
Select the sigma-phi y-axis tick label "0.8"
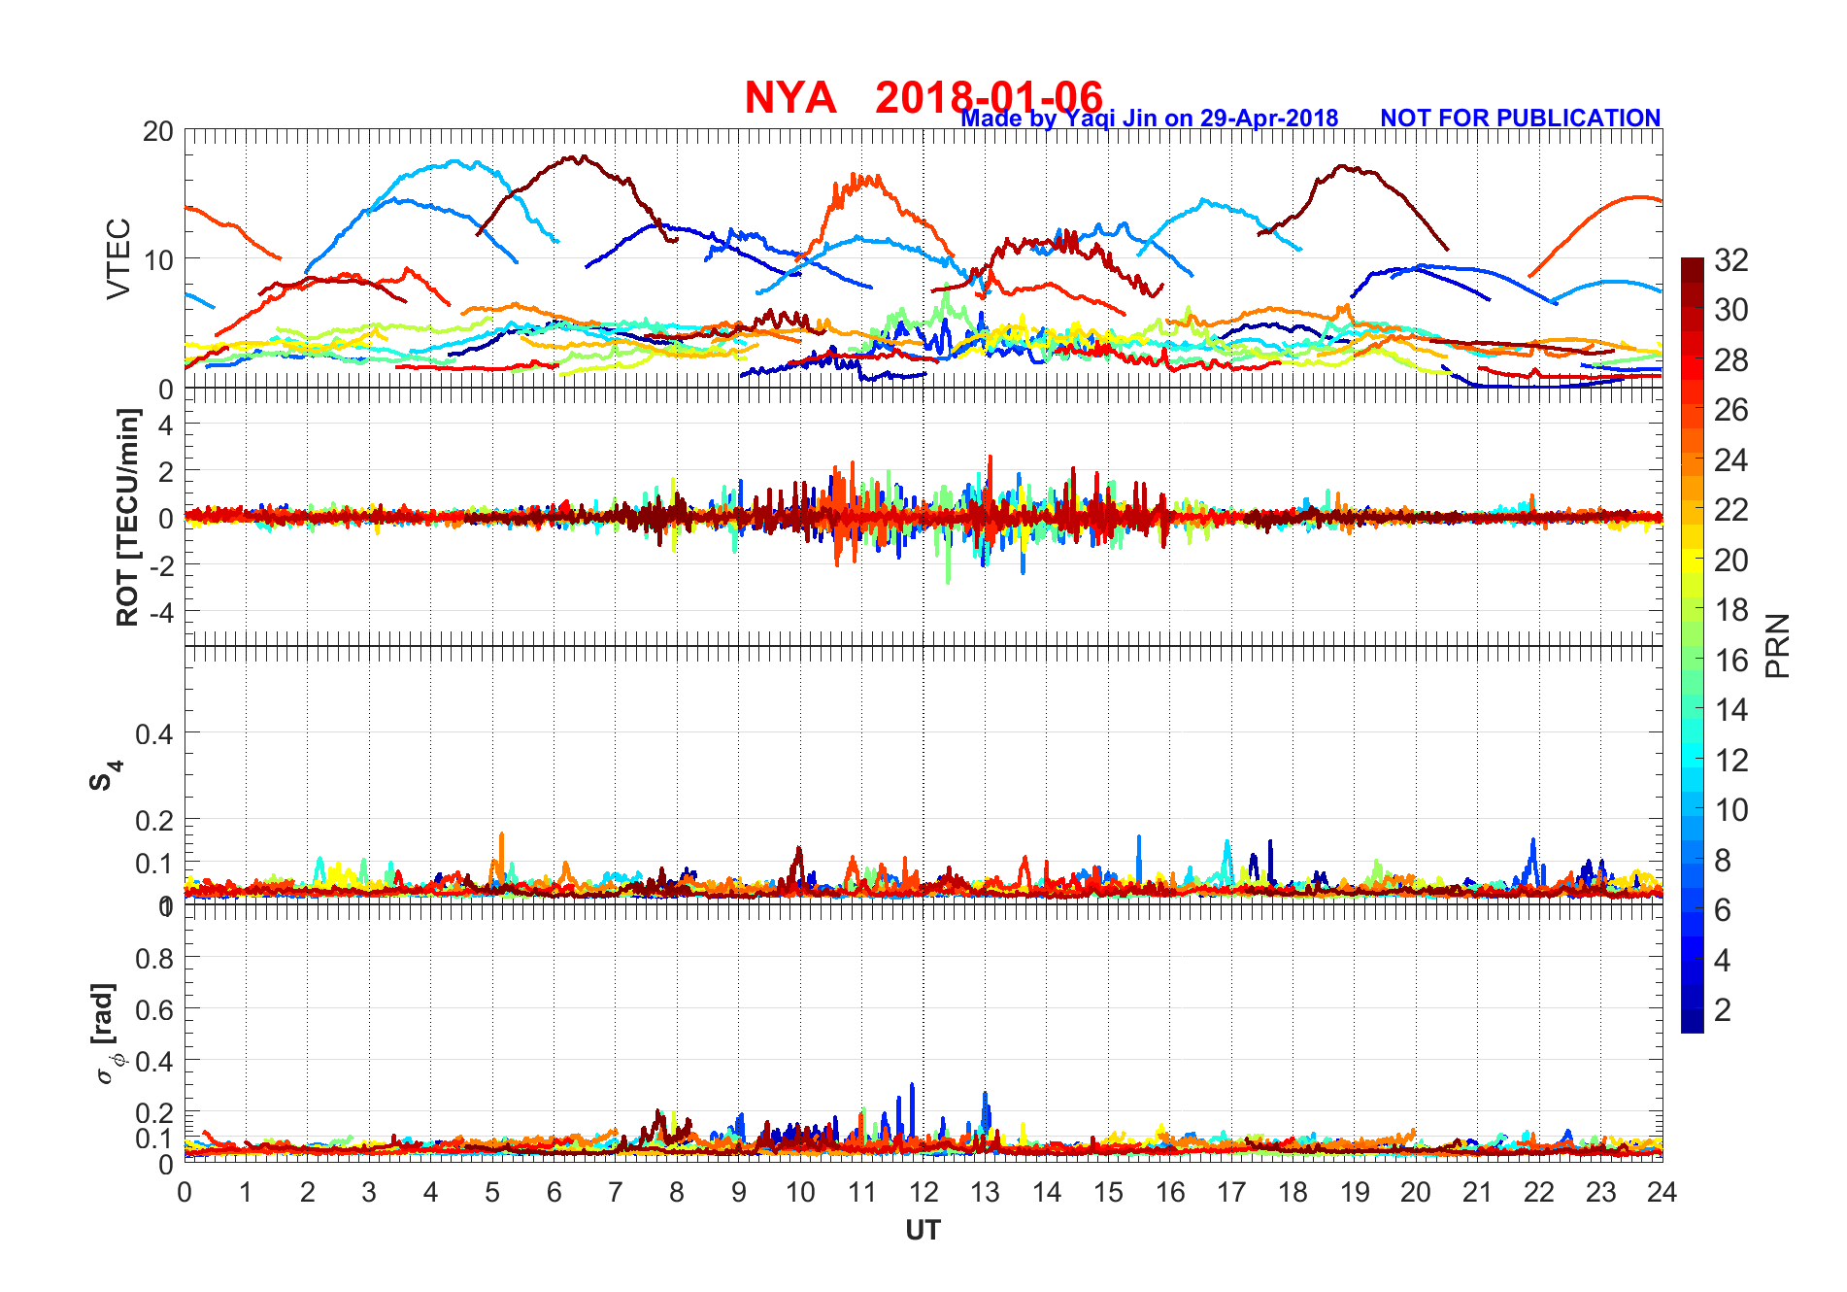(x=154, y=959)
